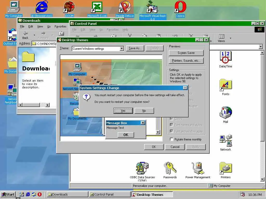Toggle Font and window sizes checkbox

click(x=171, y=131)
